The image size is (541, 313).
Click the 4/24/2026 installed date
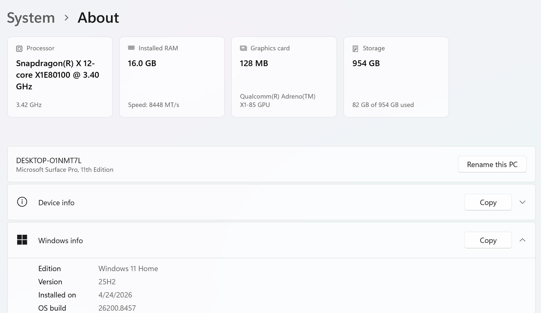click(115, 295)
